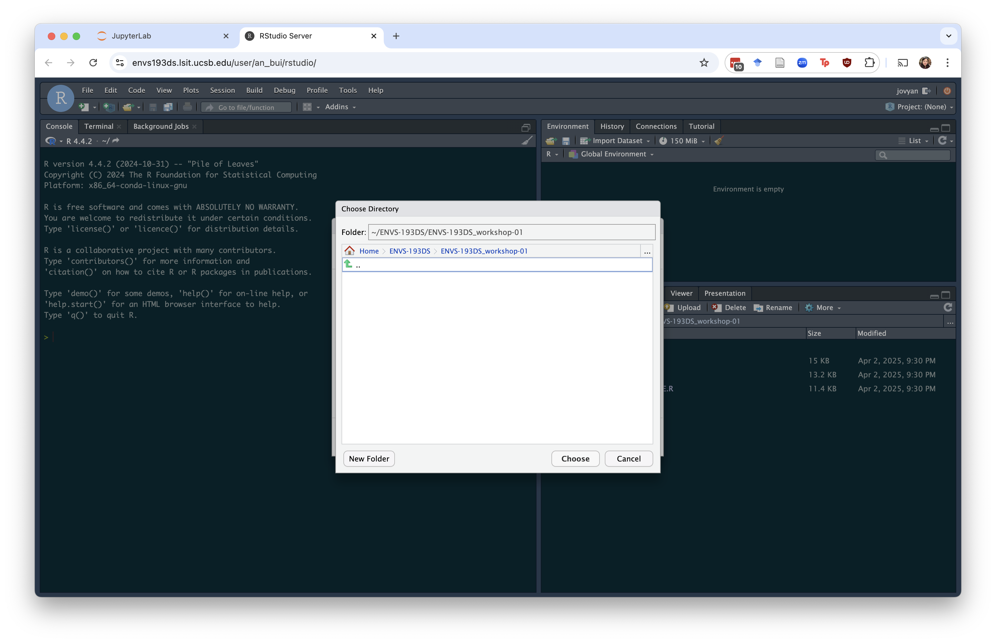The height and width of the screenshot is (643, 996).
Task: Click the quit session power icon
Action: pos(947,91)
